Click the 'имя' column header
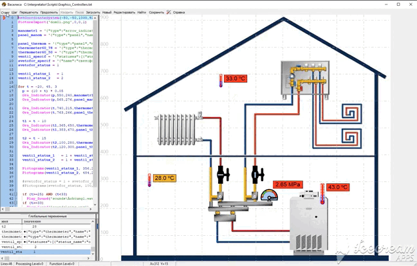417x266 pixels. pyautogui.click(x=11, y=221)
